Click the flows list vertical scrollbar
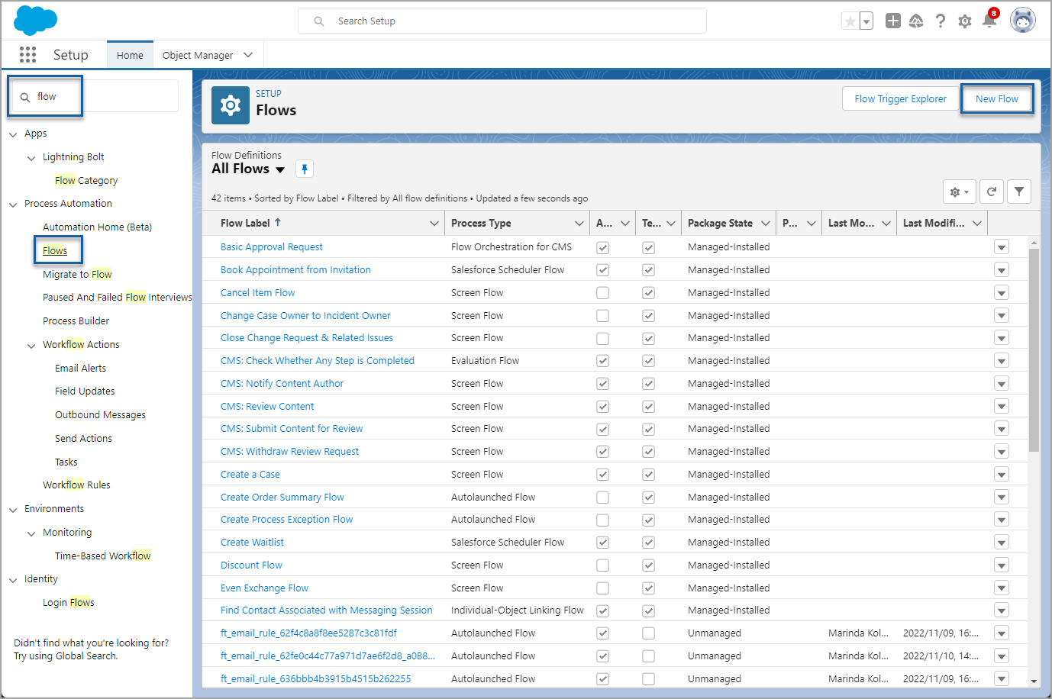 click(x=1034, y=350)
